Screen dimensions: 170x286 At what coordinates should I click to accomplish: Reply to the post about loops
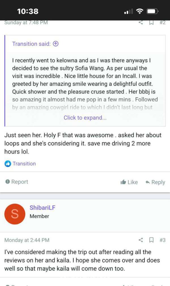[x=155, y=182]
